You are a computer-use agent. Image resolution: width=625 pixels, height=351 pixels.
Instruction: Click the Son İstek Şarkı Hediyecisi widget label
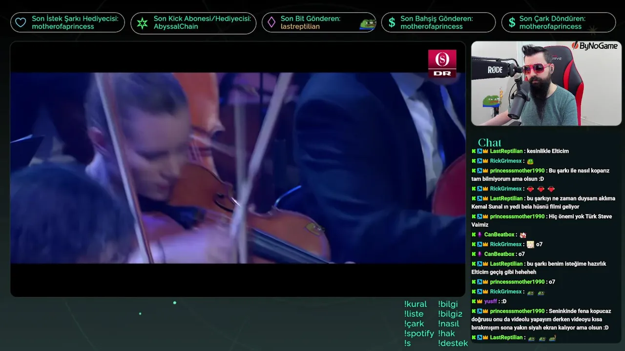[75, 19]
